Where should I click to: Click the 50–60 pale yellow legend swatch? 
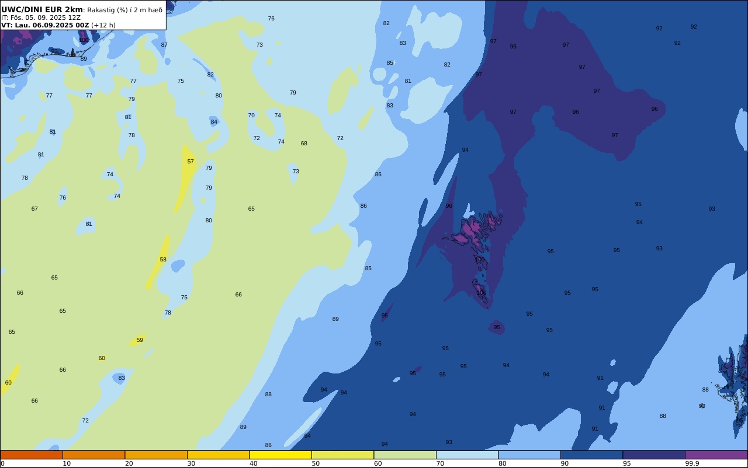pos(342,455)
